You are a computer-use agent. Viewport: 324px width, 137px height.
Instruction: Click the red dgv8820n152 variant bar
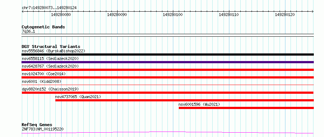point(167,93)
